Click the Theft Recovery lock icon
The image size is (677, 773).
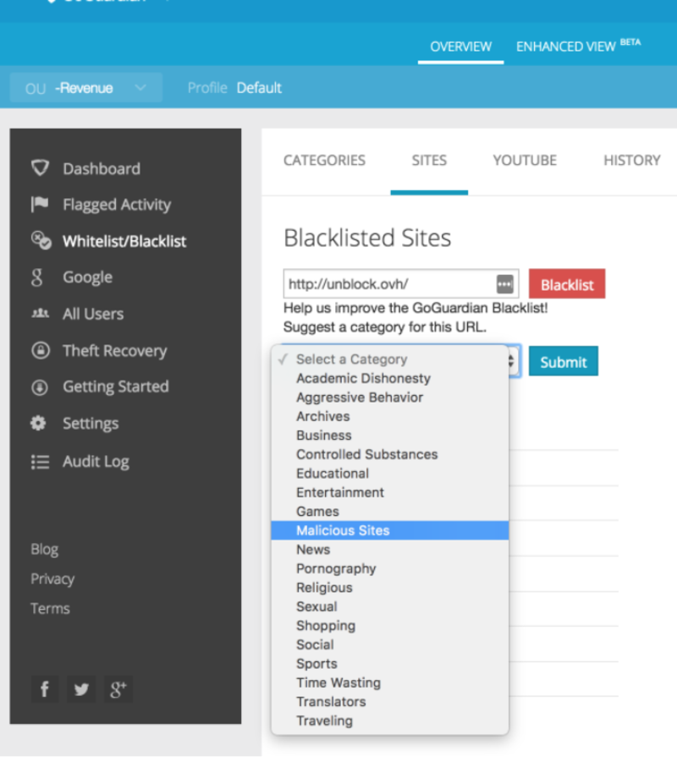[x=41, y=350]
